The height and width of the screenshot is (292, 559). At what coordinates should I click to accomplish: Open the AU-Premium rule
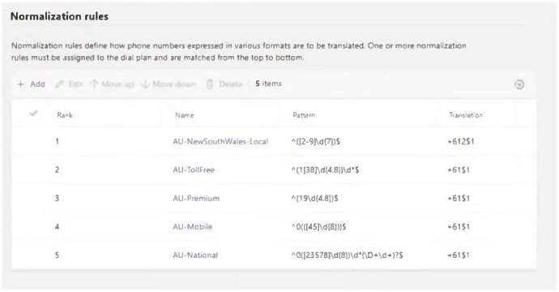(x=196, y=199)
